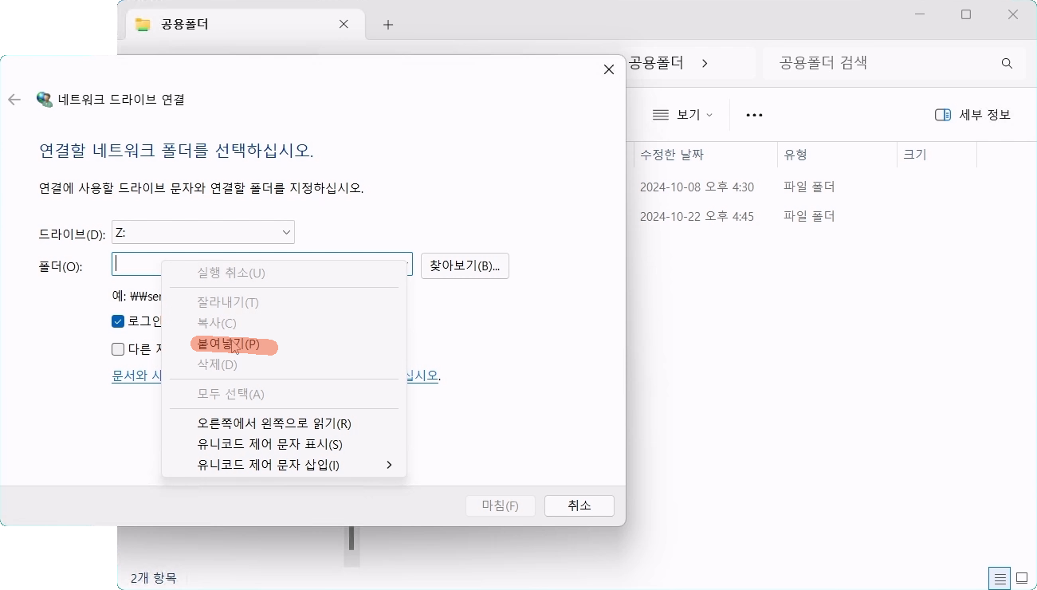Select right-to-left reading order menu item
This screenshot has width=1037, height=590.
[274, 423]
